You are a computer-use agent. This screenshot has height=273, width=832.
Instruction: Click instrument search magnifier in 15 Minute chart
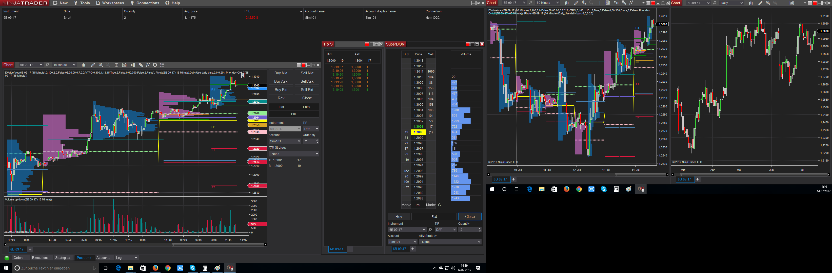(x=47, y=65)
